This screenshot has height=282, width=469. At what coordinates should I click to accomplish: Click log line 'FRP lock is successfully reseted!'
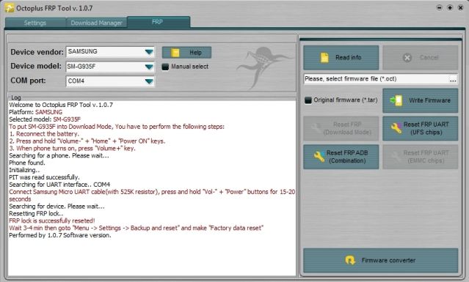tap(52, 220)
